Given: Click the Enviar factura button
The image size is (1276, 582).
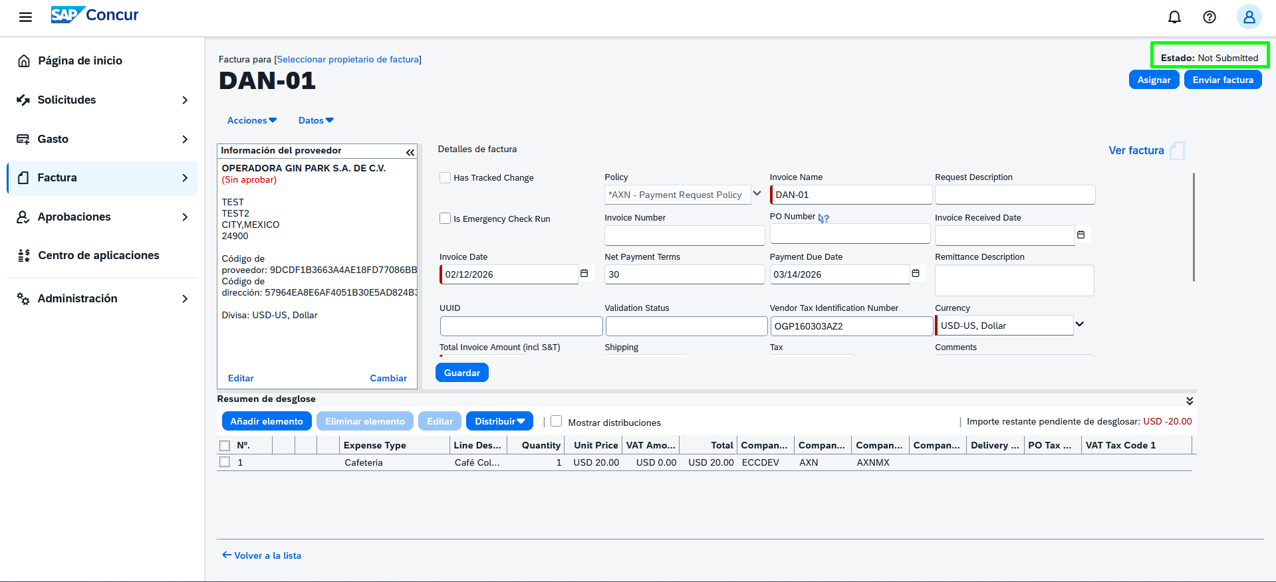Looking at the screenshot, I should 1222,80.
